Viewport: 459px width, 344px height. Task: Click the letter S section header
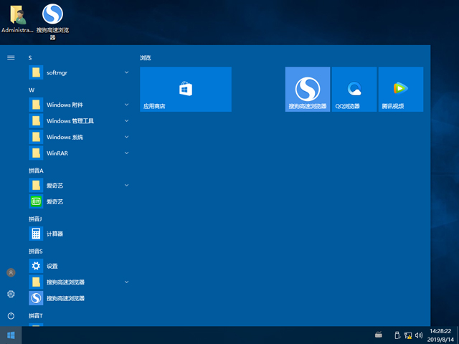click(30, 58)
